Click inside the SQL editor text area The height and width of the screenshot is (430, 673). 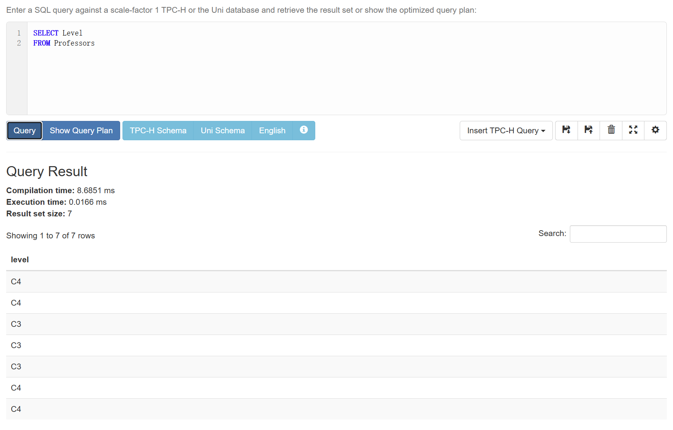pyautogui.click(x=309, y=77)
